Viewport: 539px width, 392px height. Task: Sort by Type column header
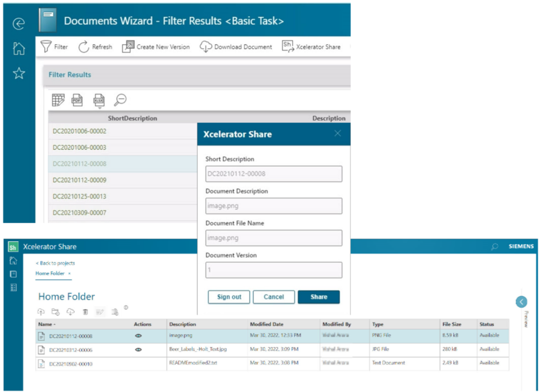[x=378, y=324]
